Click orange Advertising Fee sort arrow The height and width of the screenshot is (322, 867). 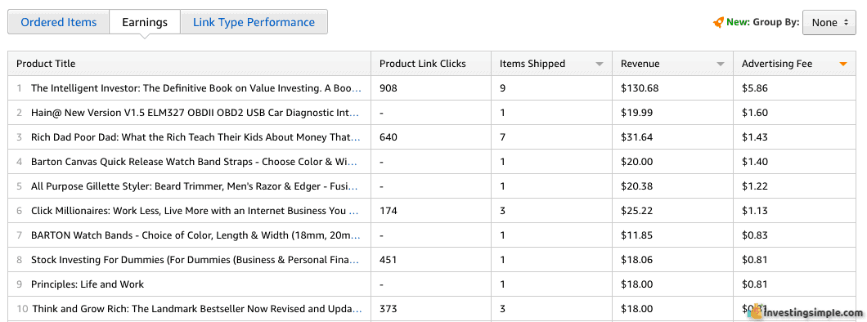click(x=842, y=64)
